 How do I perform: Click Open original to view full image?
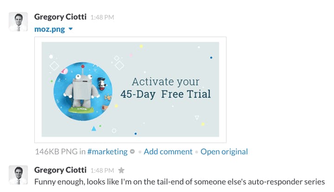(224, 152)
